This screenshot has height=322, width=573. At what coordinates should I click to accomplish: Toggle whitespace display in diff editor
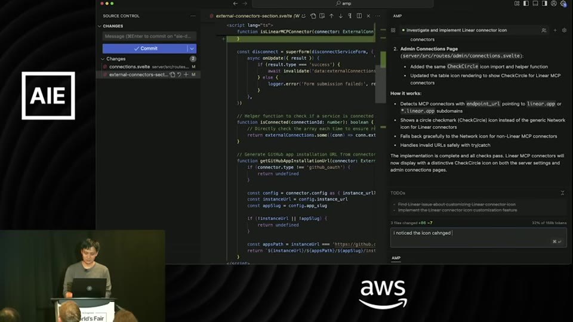tap(350, 16)
